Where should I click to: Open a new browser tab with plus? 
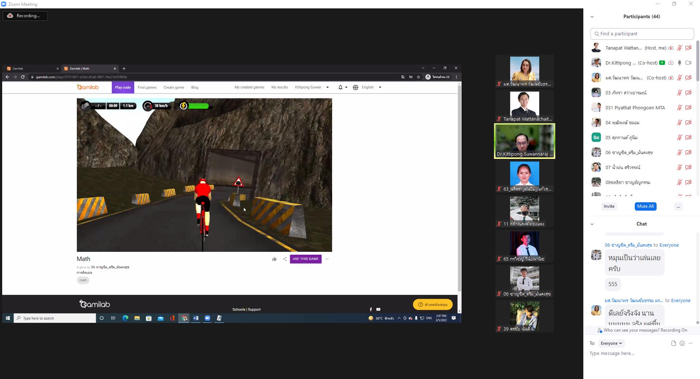[x=124, y=69]
